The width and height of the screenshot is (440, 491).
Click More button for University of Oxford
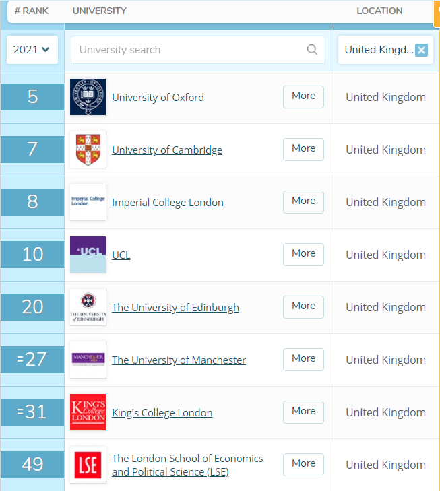[x=303, y=97]
